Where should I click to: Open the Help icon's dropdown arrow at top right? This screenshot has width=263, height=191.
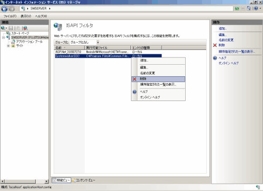pyautogui.click(x=260, y=8)
